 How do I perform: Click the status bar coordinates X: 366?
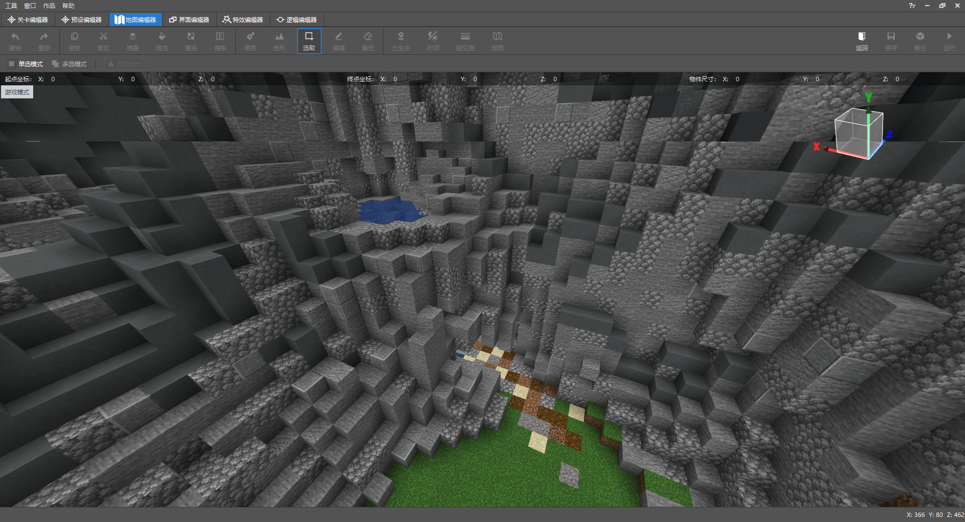915,514
